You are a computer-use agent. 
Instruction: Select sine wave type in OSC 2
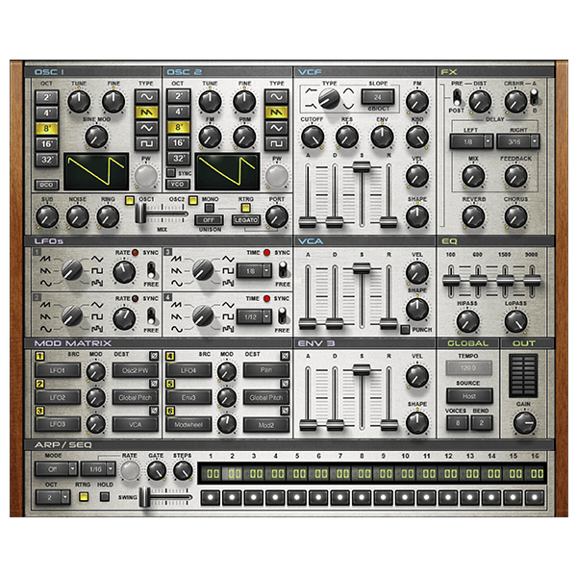(276, 97)
